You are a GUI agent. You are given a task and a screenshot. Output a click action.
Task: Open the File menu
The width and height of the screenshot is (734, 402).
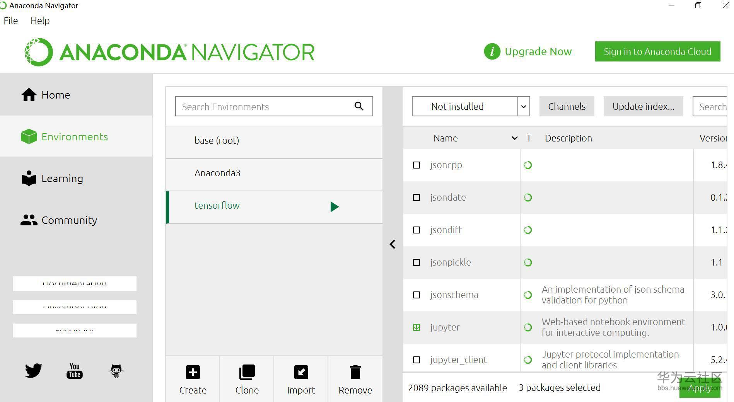(11, 21)
